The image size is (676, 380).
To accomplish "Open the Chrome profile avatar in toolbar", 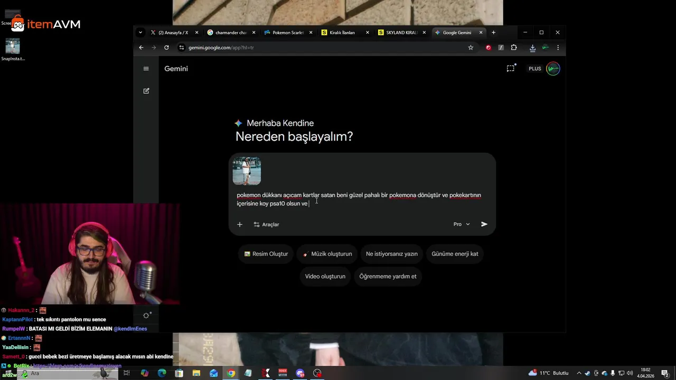I will 545,47.
